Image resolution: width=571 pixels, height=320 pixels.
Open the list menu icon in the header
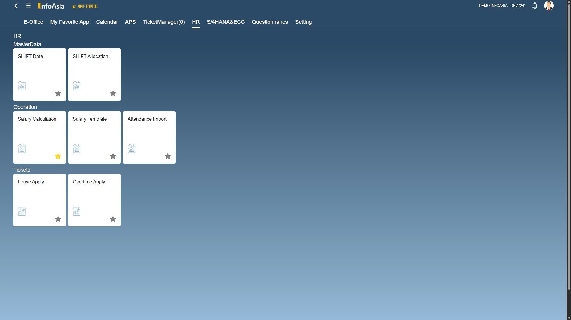(x=28, y=6)
